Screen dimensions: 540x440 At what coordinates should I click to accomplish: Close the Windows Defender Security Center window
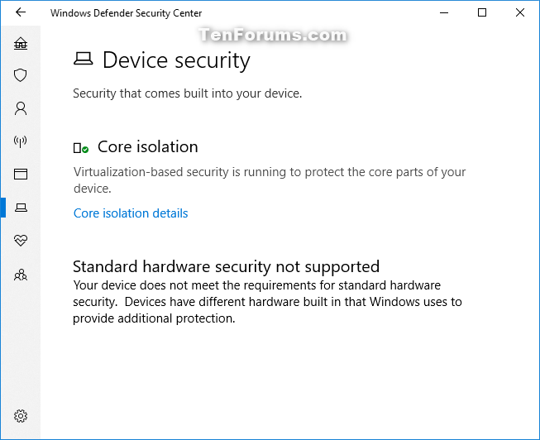(520, 12)
